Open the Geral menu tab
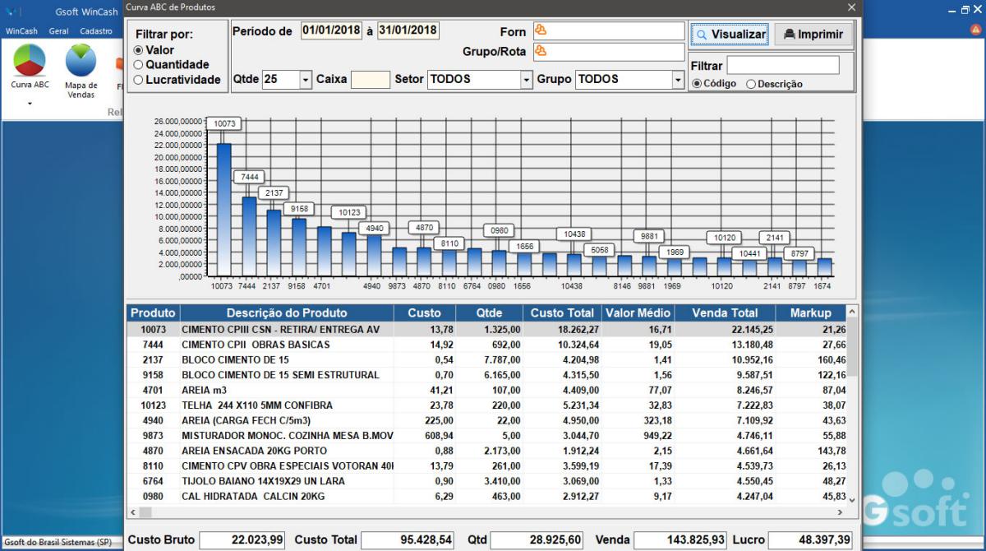The image size is (986, 551). point(58,31)
